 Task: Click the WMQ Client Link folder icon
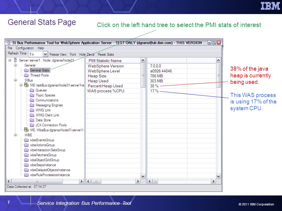32,115
